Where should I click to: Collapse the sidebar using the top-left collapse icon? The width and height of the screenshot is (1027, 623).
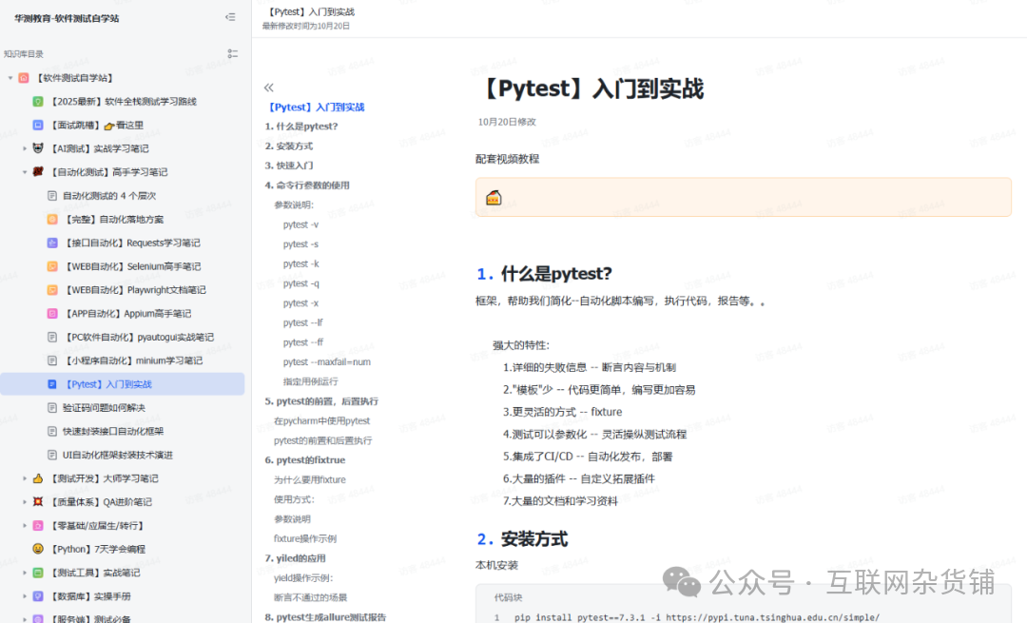pyautogui.click(x=229, y=16)
